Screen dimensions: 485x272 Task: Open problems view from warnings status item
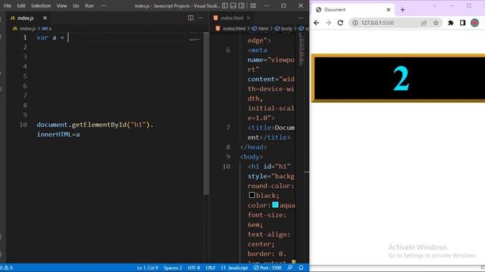pos(7,267)
